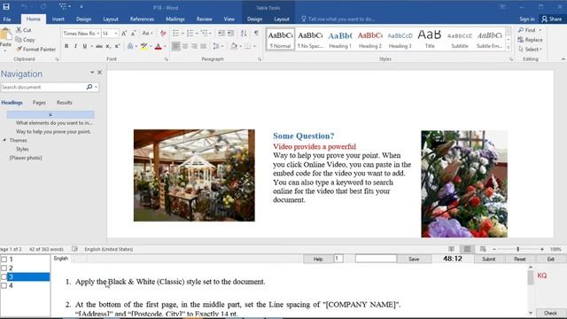The width and height of the screenshot is (567, 319).
Task: Click the Numbering list icon
Action: click(190, 34)
